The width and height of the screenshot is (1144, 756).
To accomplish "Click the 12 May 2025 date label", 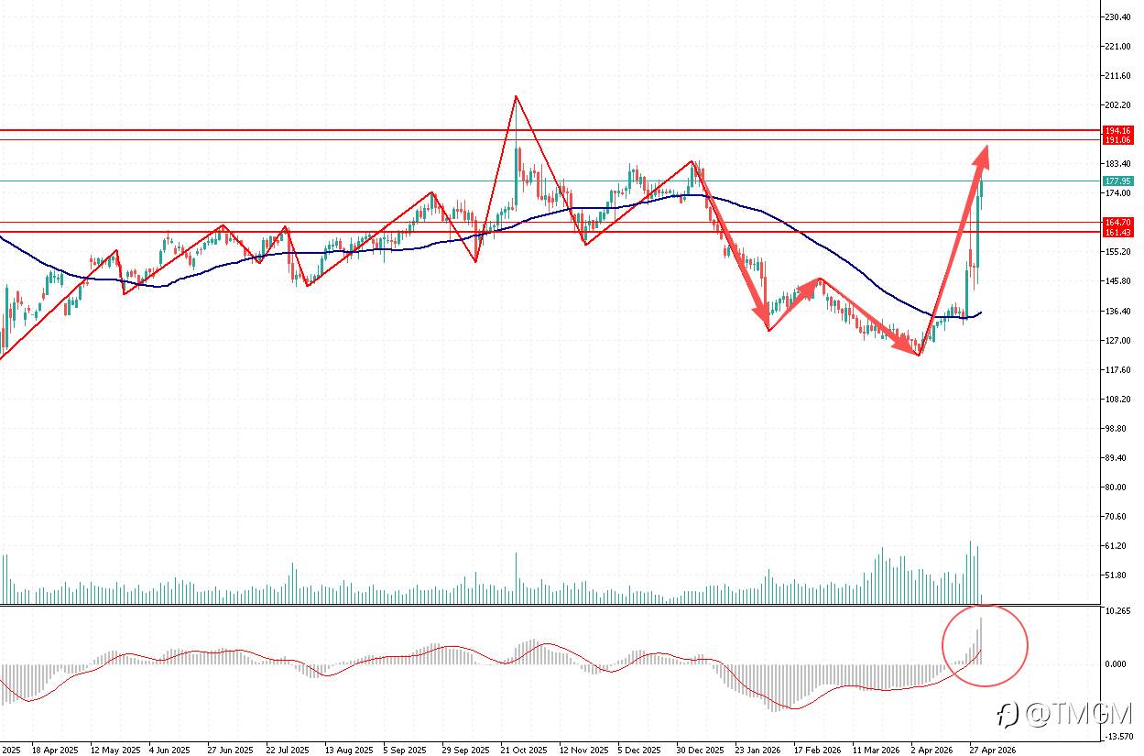I will pos(114,750).
